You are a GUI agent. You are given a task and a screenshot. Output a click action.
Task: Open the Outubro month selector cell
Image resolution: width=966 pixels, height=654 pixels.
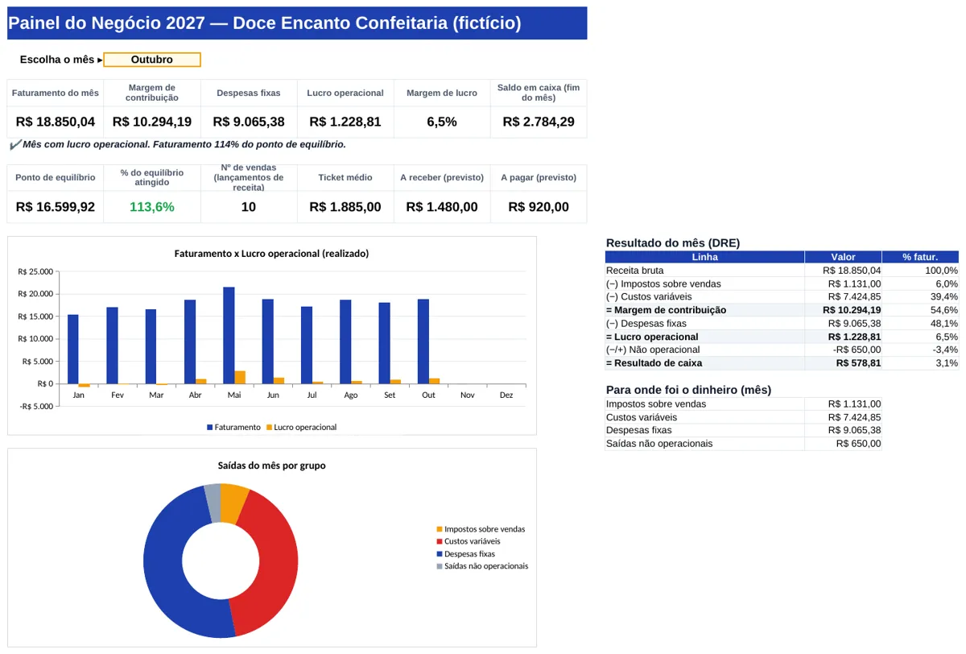pyautogui.click(x=152, y=60)
